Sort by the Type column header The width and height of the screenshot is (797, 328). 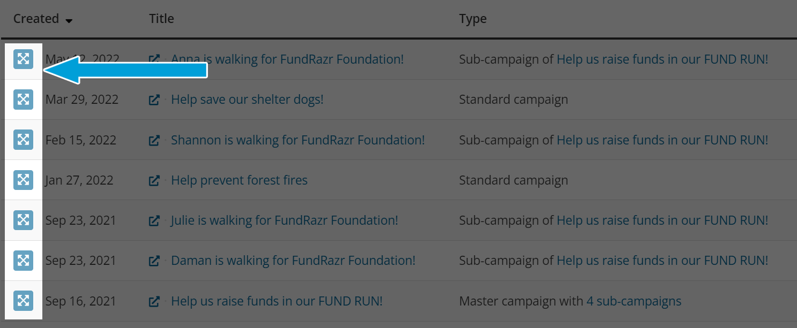click(473, 19)
